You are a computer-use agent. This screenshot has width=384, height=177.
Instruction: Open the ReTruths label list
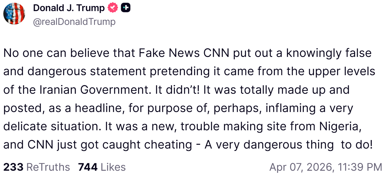click(48, 167)
